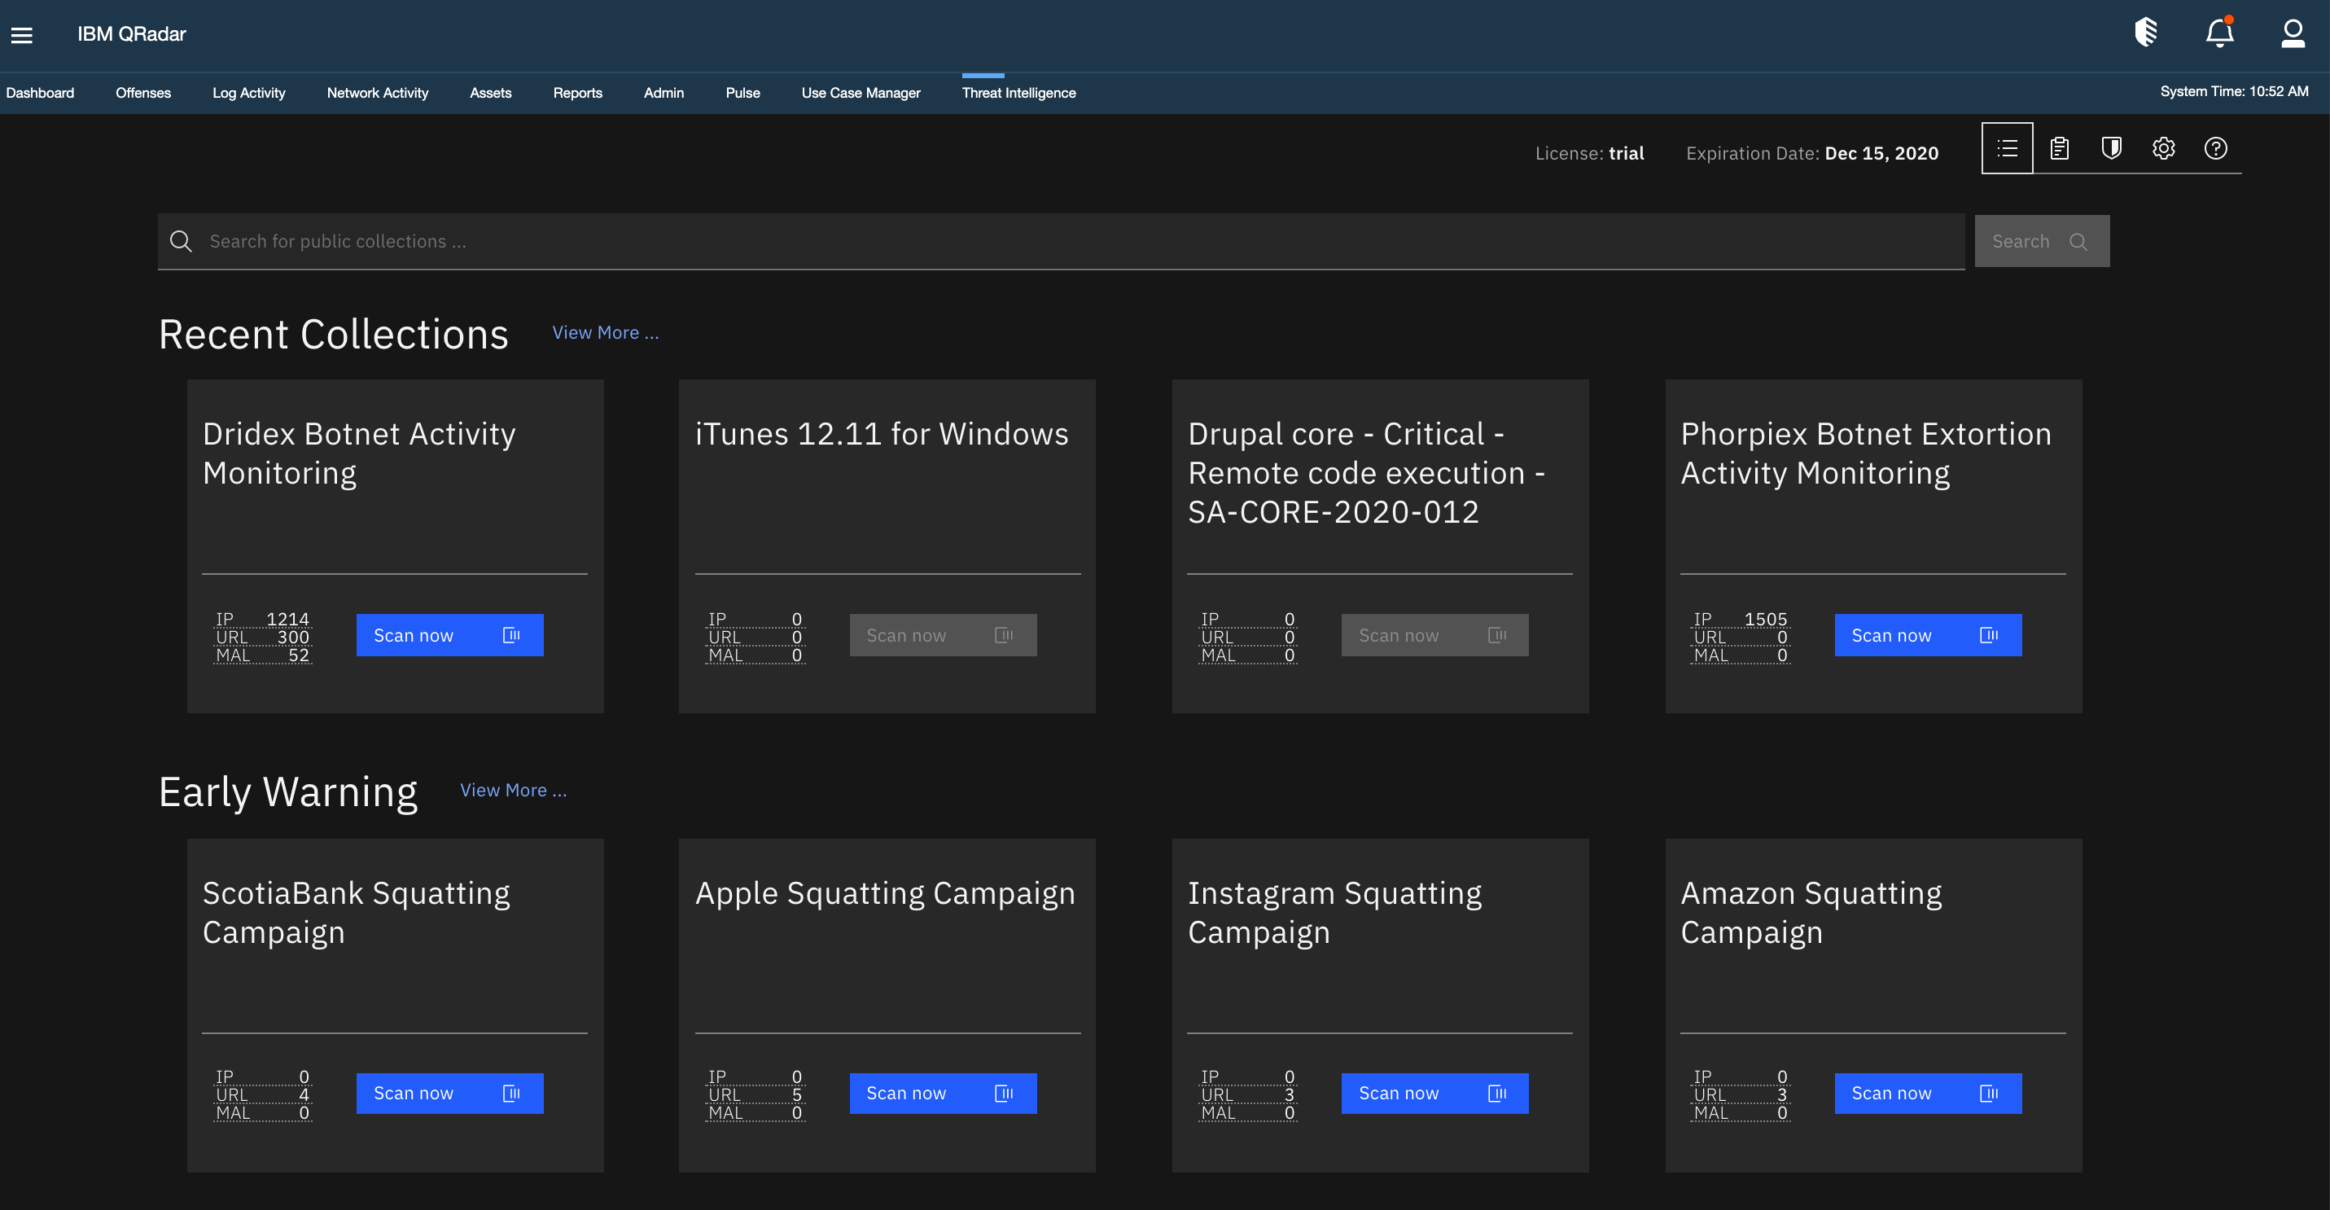Open the help question mark icon
This screenshot has width=2330, height=1210.
pyautogui.click(x=2215, y=148)
